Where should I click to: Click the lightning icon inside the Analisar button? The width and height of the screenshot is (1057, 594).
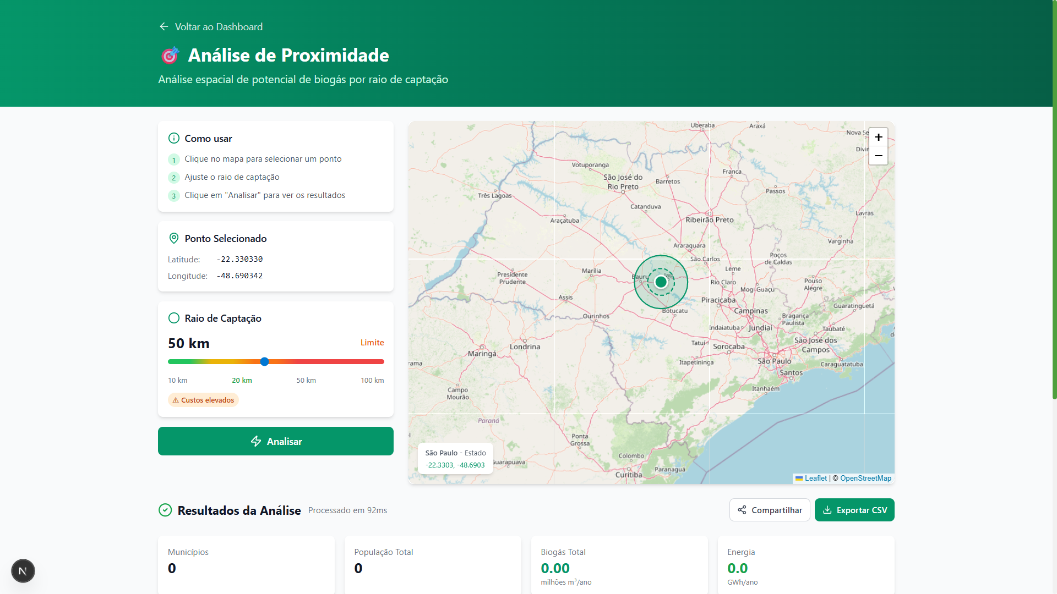257,441
